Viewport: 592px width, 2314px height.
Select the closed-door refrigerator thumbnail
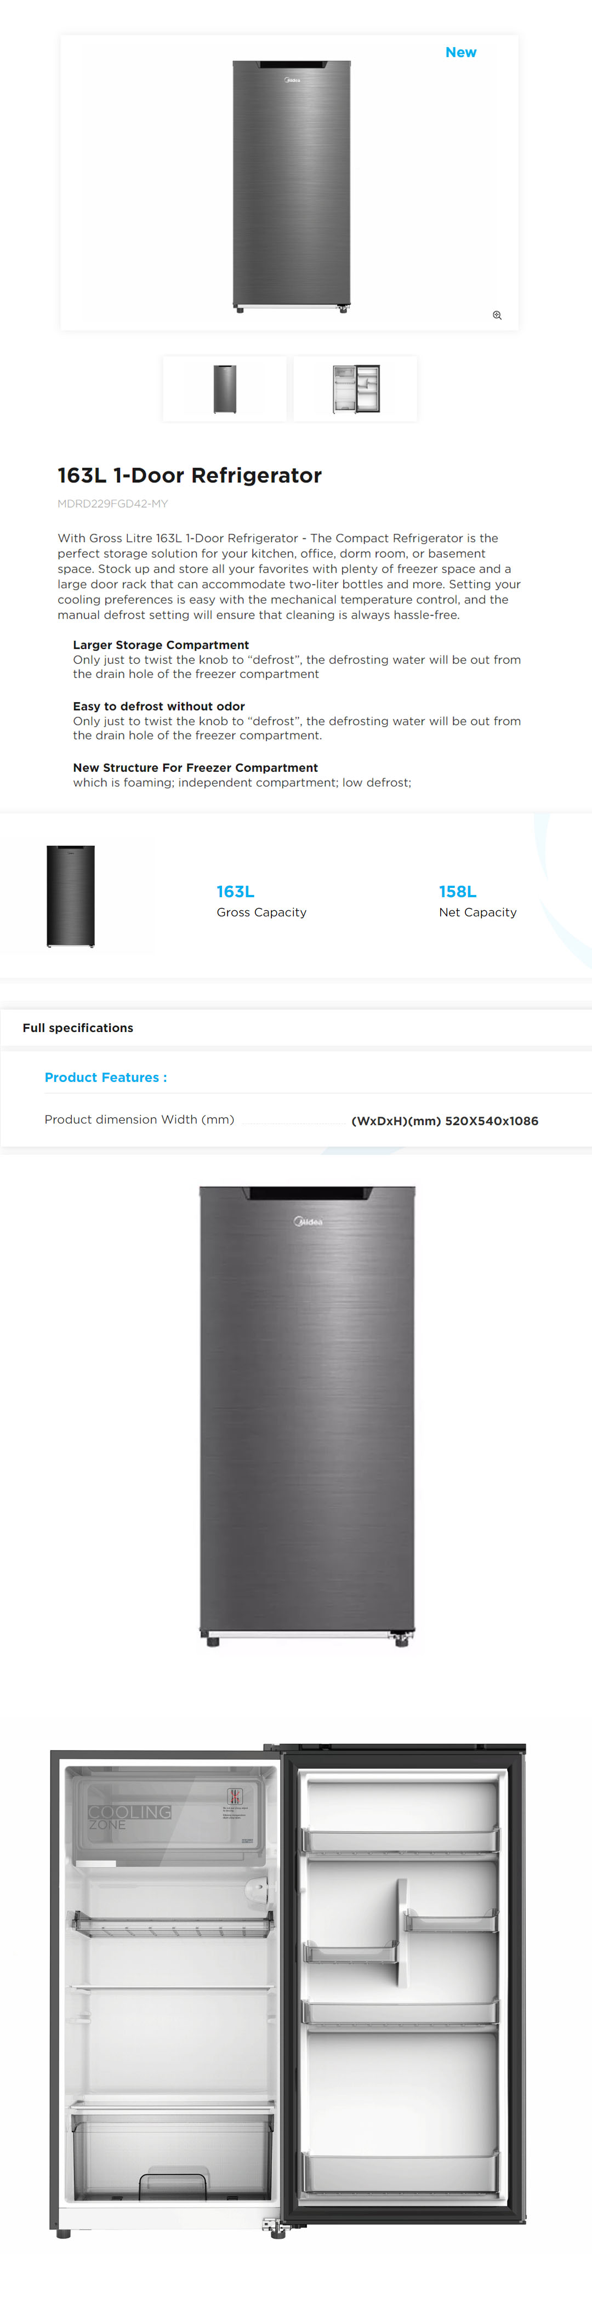click(225, 389)
